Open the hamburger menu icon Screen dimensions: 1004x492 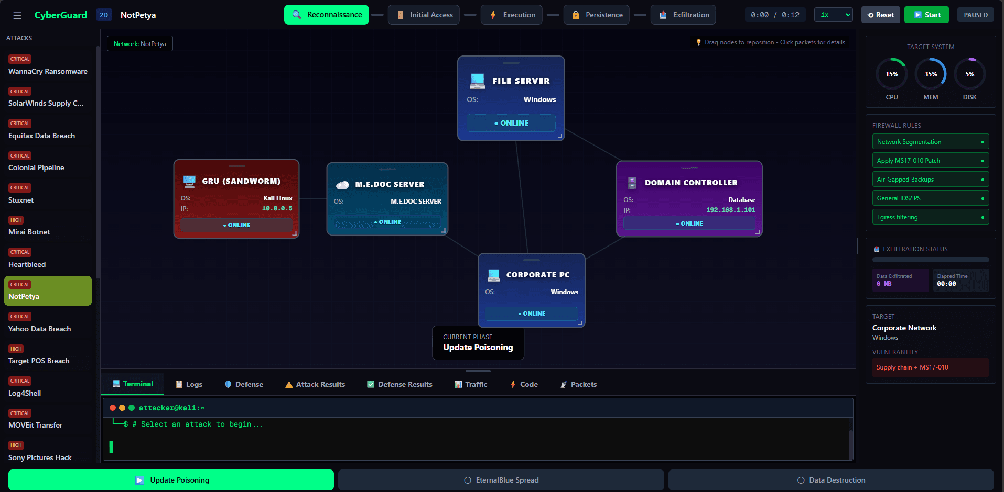[x=17, y=15]
